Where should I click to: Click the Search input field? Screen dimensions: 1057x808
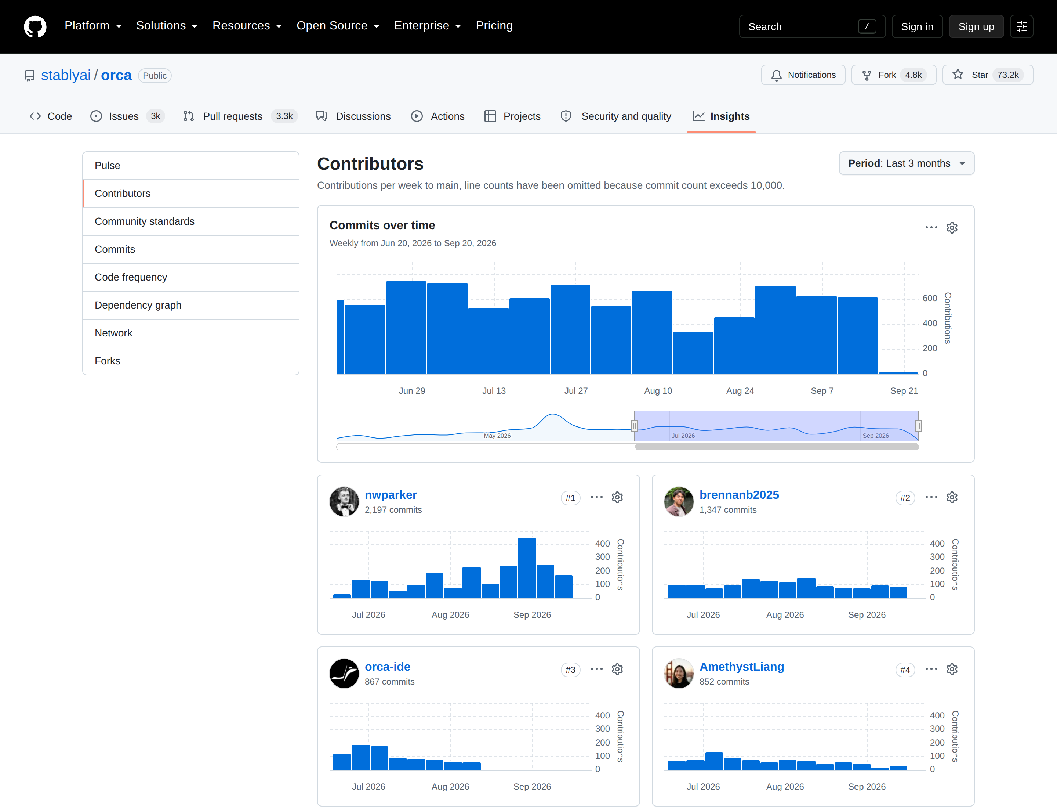pos(812,26)
